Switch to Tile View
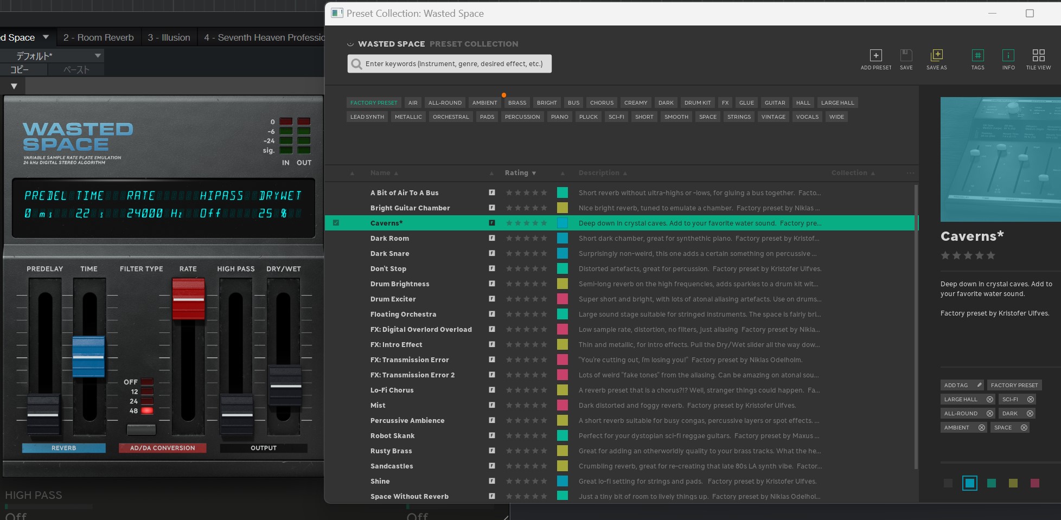 pos(1038,56)
